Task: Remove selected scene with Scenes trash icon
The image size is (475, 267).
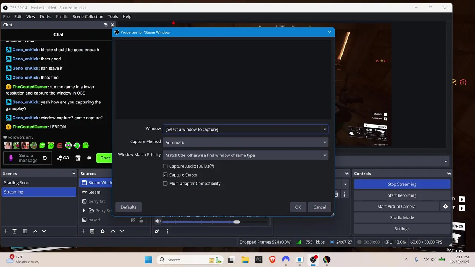Action: tap(14, 231)
